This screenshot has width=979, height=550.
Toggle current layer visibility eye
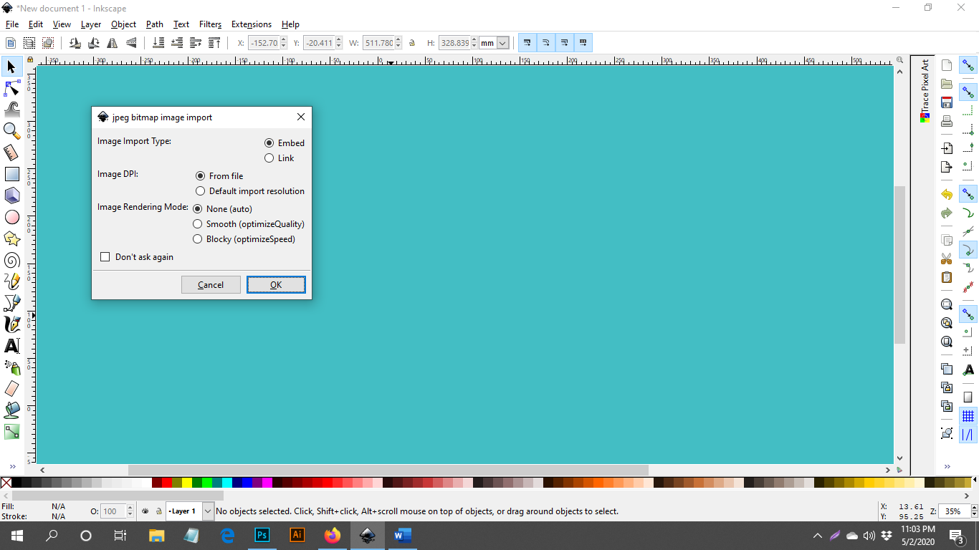click(x=145, y=511)
